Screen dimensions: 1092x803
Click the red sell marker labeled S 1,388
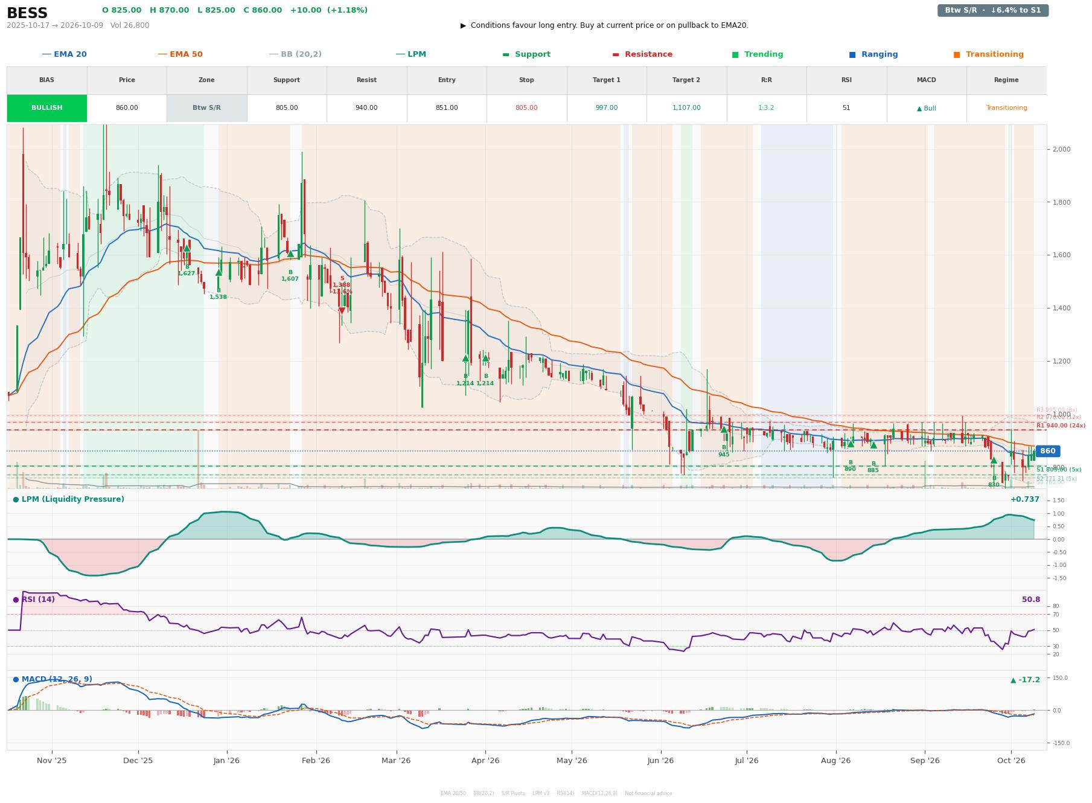(342, 311)
